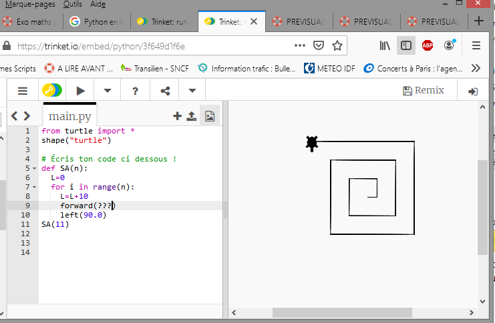Open the image library icon
495x323 pixels.
[x=210, y=116]
